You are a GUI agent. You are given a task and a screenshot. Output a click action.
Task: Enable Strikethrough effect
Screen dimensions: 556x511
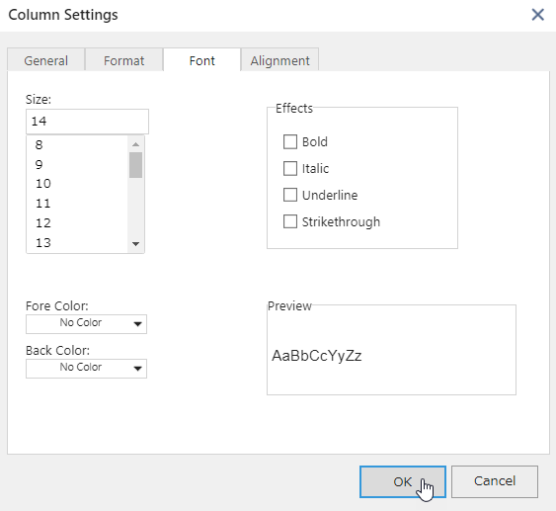(290, 221)
